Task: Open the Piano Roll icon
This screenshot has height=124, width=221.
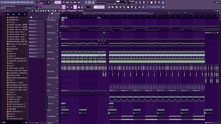Action: pyautogui.click(x=113, y=7)
